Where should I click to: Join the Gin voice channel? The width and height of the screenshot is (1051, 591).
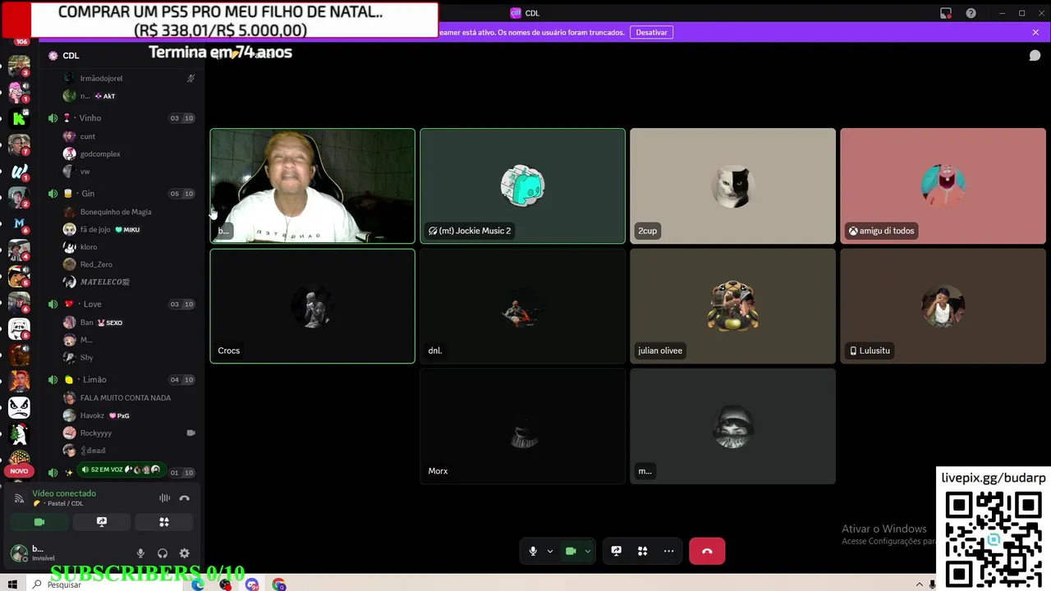tap(122, 194)
